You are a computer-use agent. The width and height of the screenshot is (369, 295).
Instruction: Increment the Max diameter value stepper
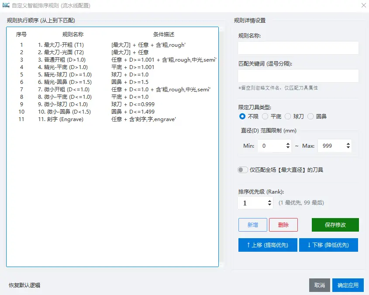coord(347,144)
